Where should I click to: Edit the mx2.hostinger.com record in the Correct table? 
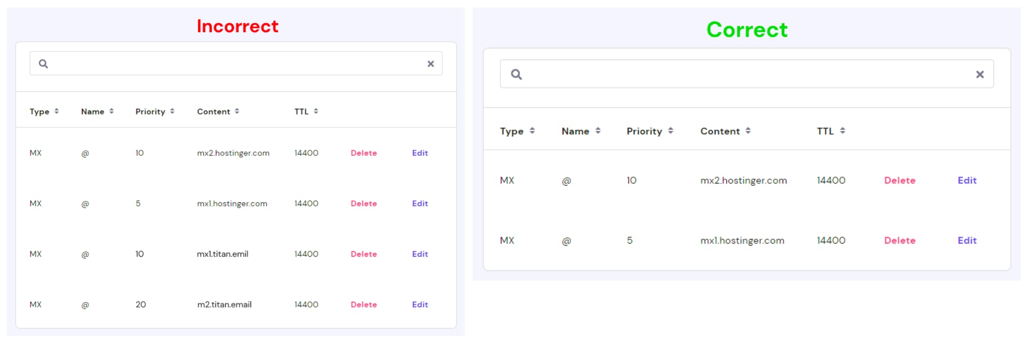[967, 180]
